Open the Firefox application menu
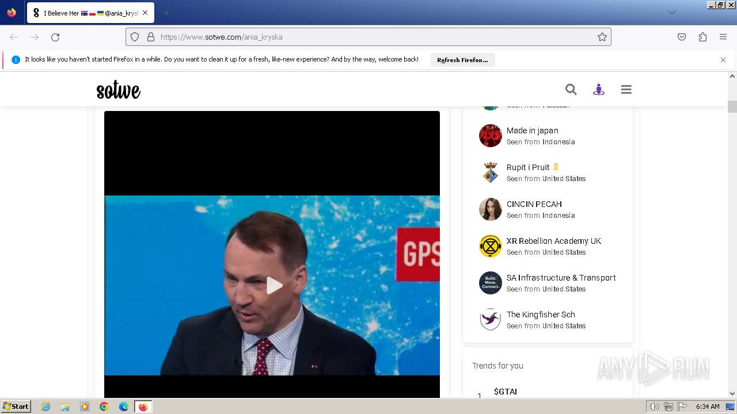The image size is (737, 414). point(723,37)
